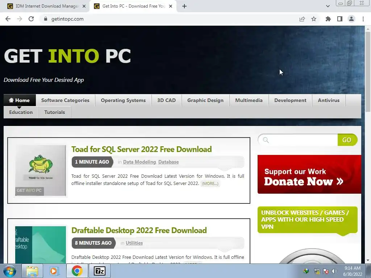The width and height of the screenshot is (371, 278).
Task: Click the 8 MINUTES AGO badge
Action: coord(93,243)
